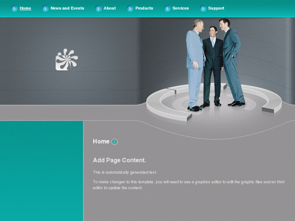Click the teal sidebar panel

(x=41, y=171)
